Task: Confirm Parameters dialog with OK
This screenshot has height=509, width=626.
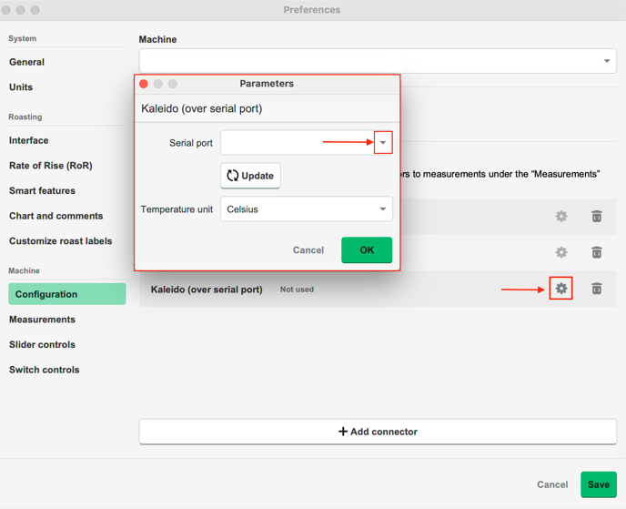Action: point(367,249)
